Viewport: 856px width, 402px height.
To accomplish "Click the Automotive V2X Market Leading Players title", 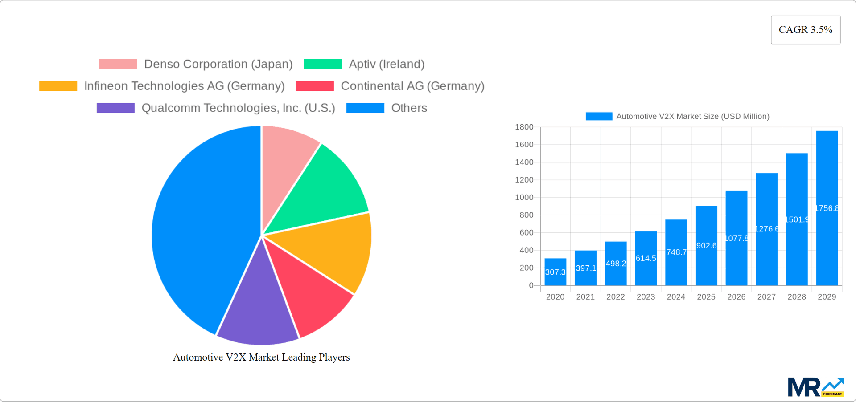I will [x=262, y=357].
